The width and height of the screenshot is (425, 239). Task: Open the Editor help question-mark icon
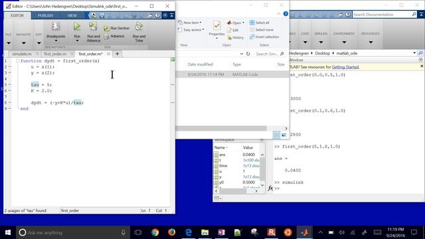(158, 15)
